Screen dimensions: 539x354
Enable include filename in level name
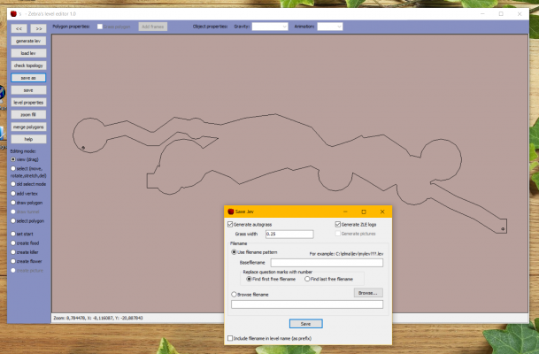[x=231, y=338]
